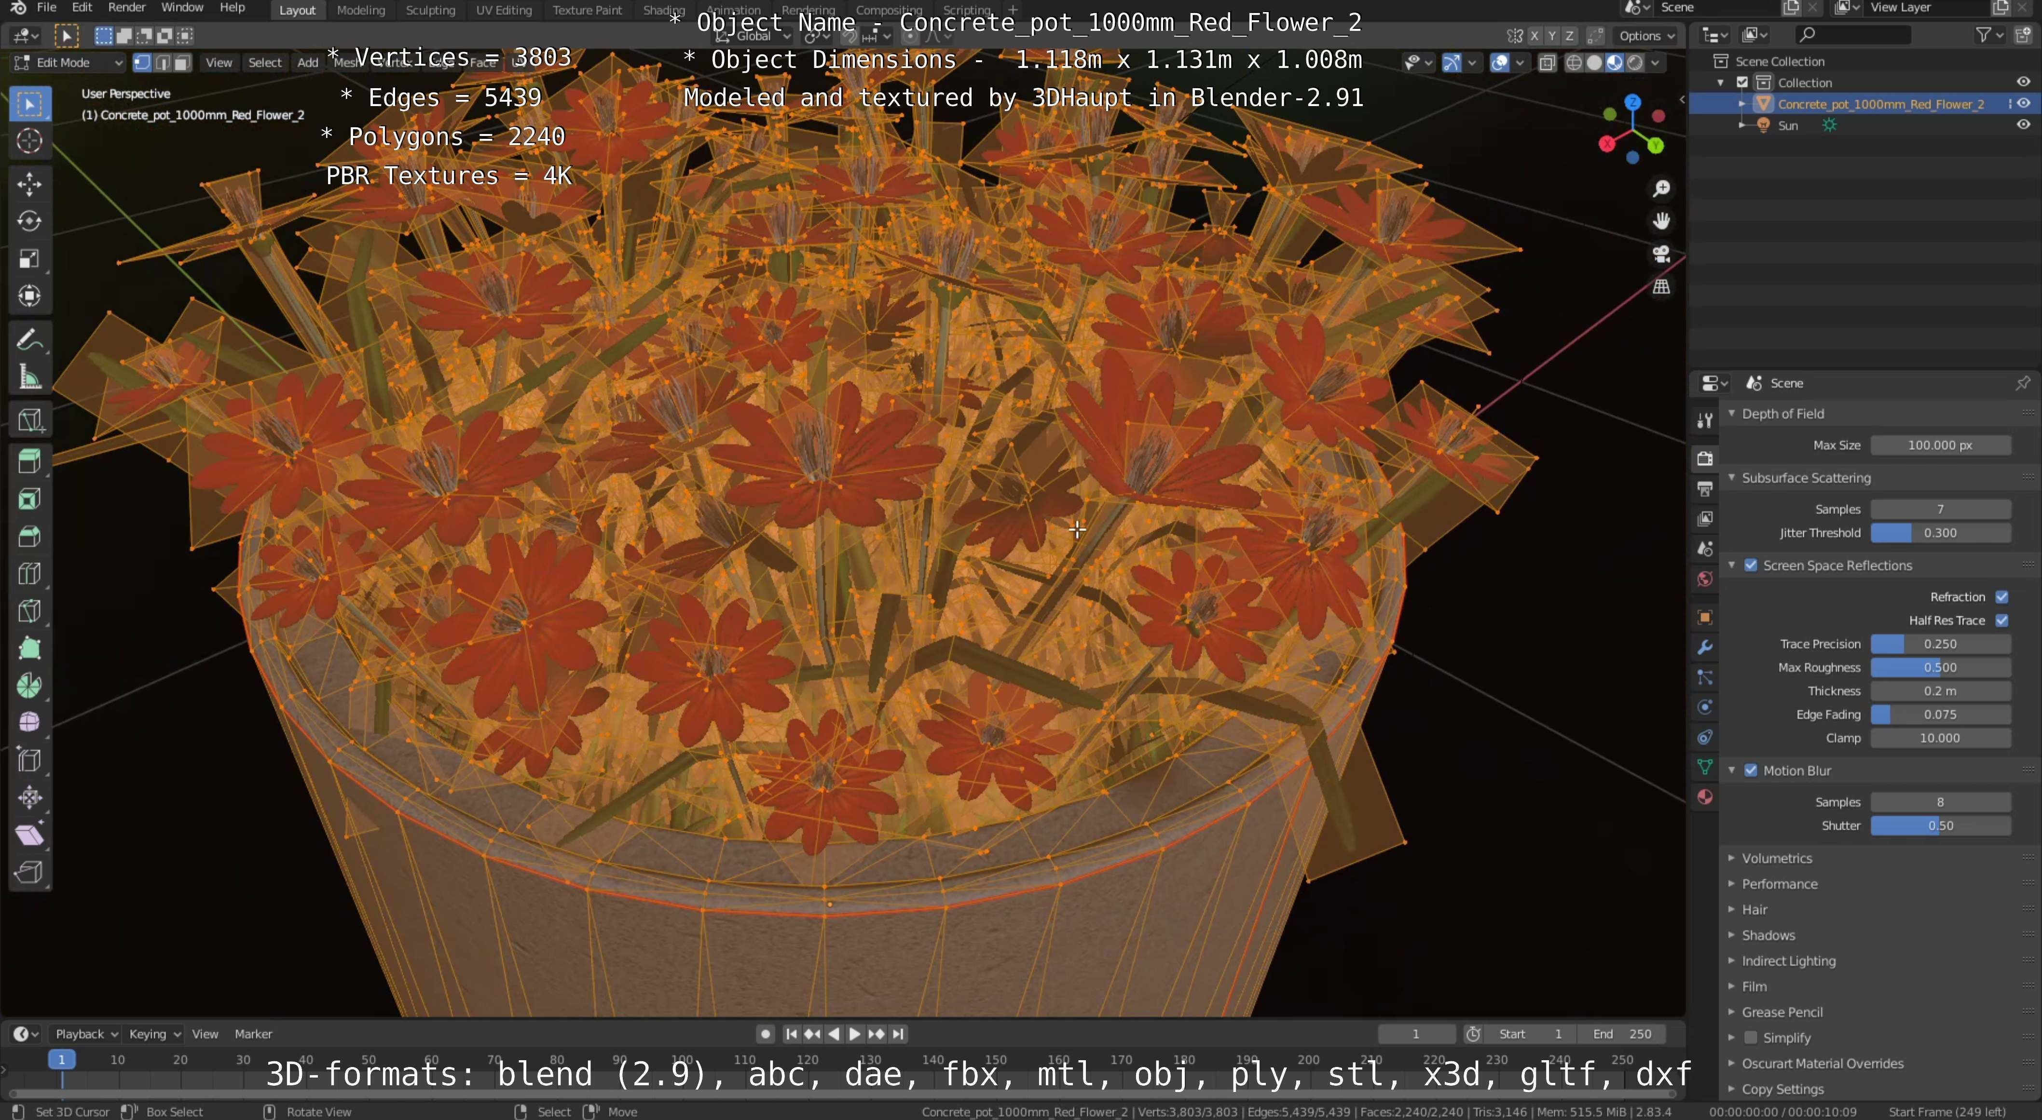Activate the Loop Cut tool
Image resolution: width=2042 pixels, height=1120 pixels.
click(x=29, y=574)
